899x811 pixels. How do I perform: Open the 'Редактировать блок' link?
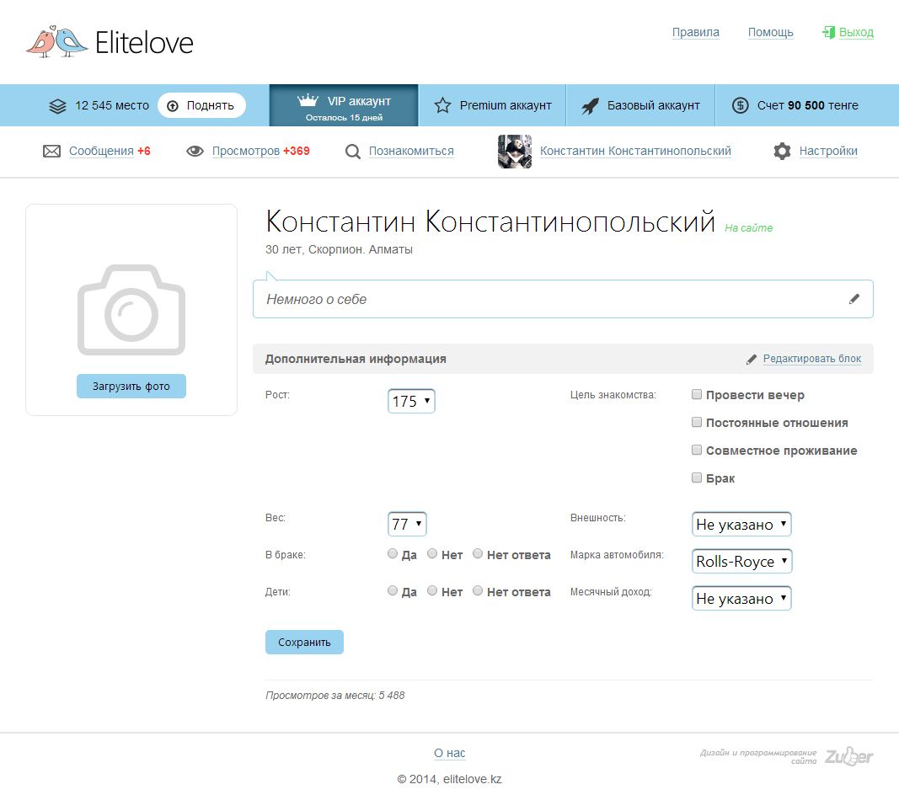(x=811, y=359)
